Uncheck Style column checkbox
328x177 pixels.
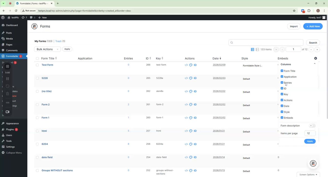click(282, 112)
